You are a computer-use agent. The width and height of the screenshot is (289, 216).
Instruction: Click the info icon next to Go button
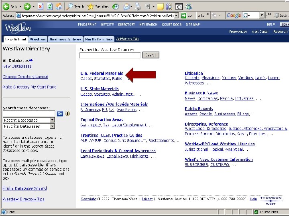click(x=67, y=114)
